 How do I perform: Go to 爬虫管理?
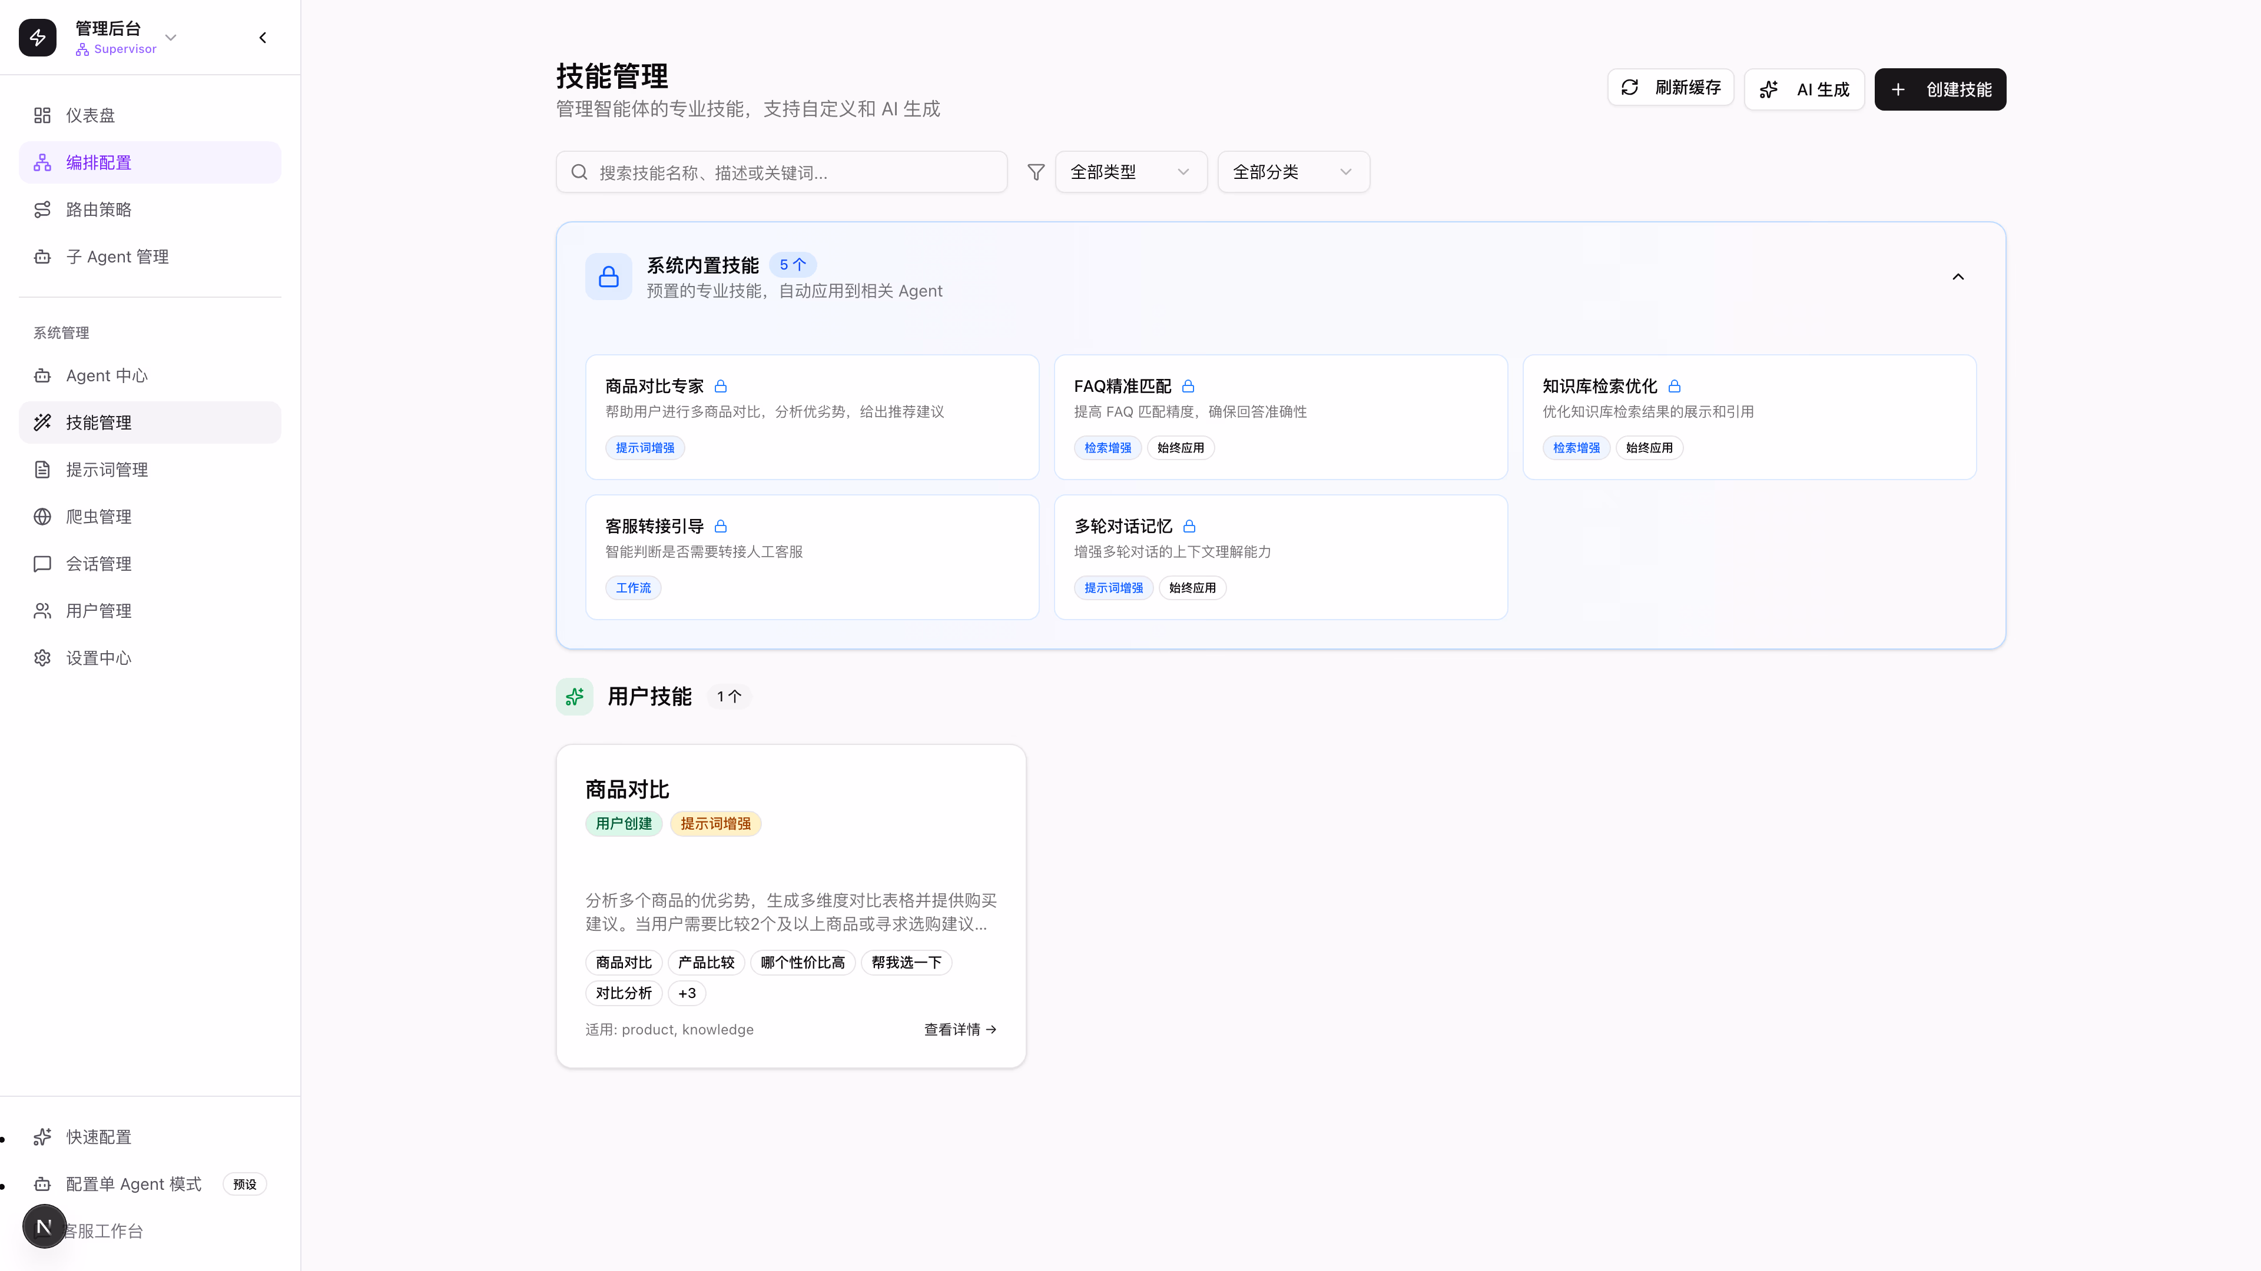pos(150,517)
